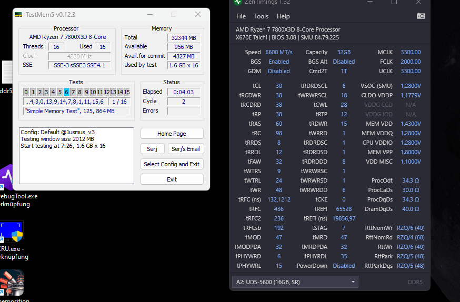The height and width of the screenshot is (302, 460).
Task: Click the Clock field 4200 MHz
Action: click(x=79, y=56)
